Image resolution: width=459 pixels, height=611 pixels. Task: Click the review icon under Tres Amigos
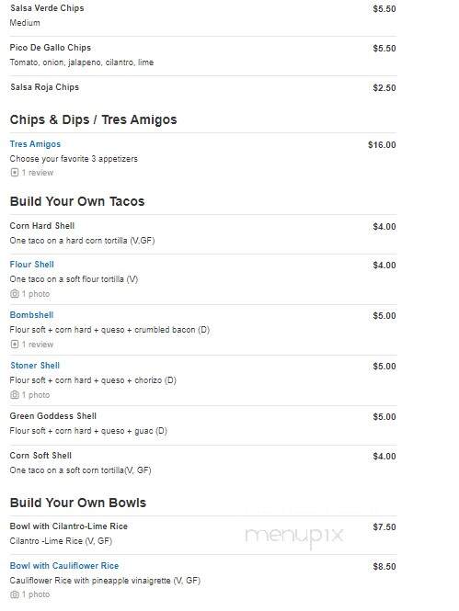tap(15, 172)
